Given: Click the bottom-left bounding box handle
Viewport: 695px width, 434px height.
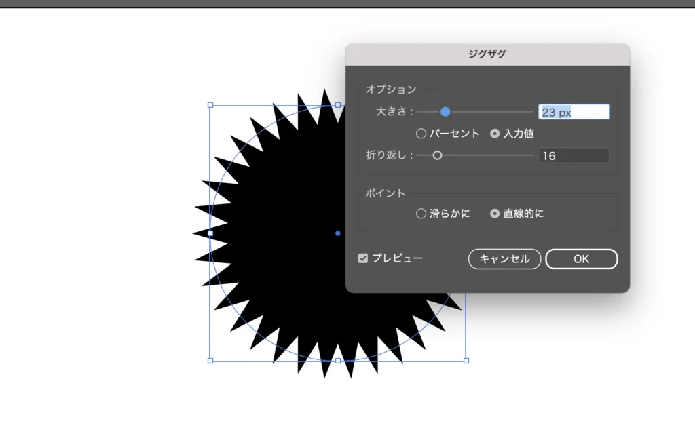Looking at the screenshot, I should 210,361.
